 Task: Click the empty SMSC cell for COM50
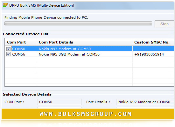153,49
